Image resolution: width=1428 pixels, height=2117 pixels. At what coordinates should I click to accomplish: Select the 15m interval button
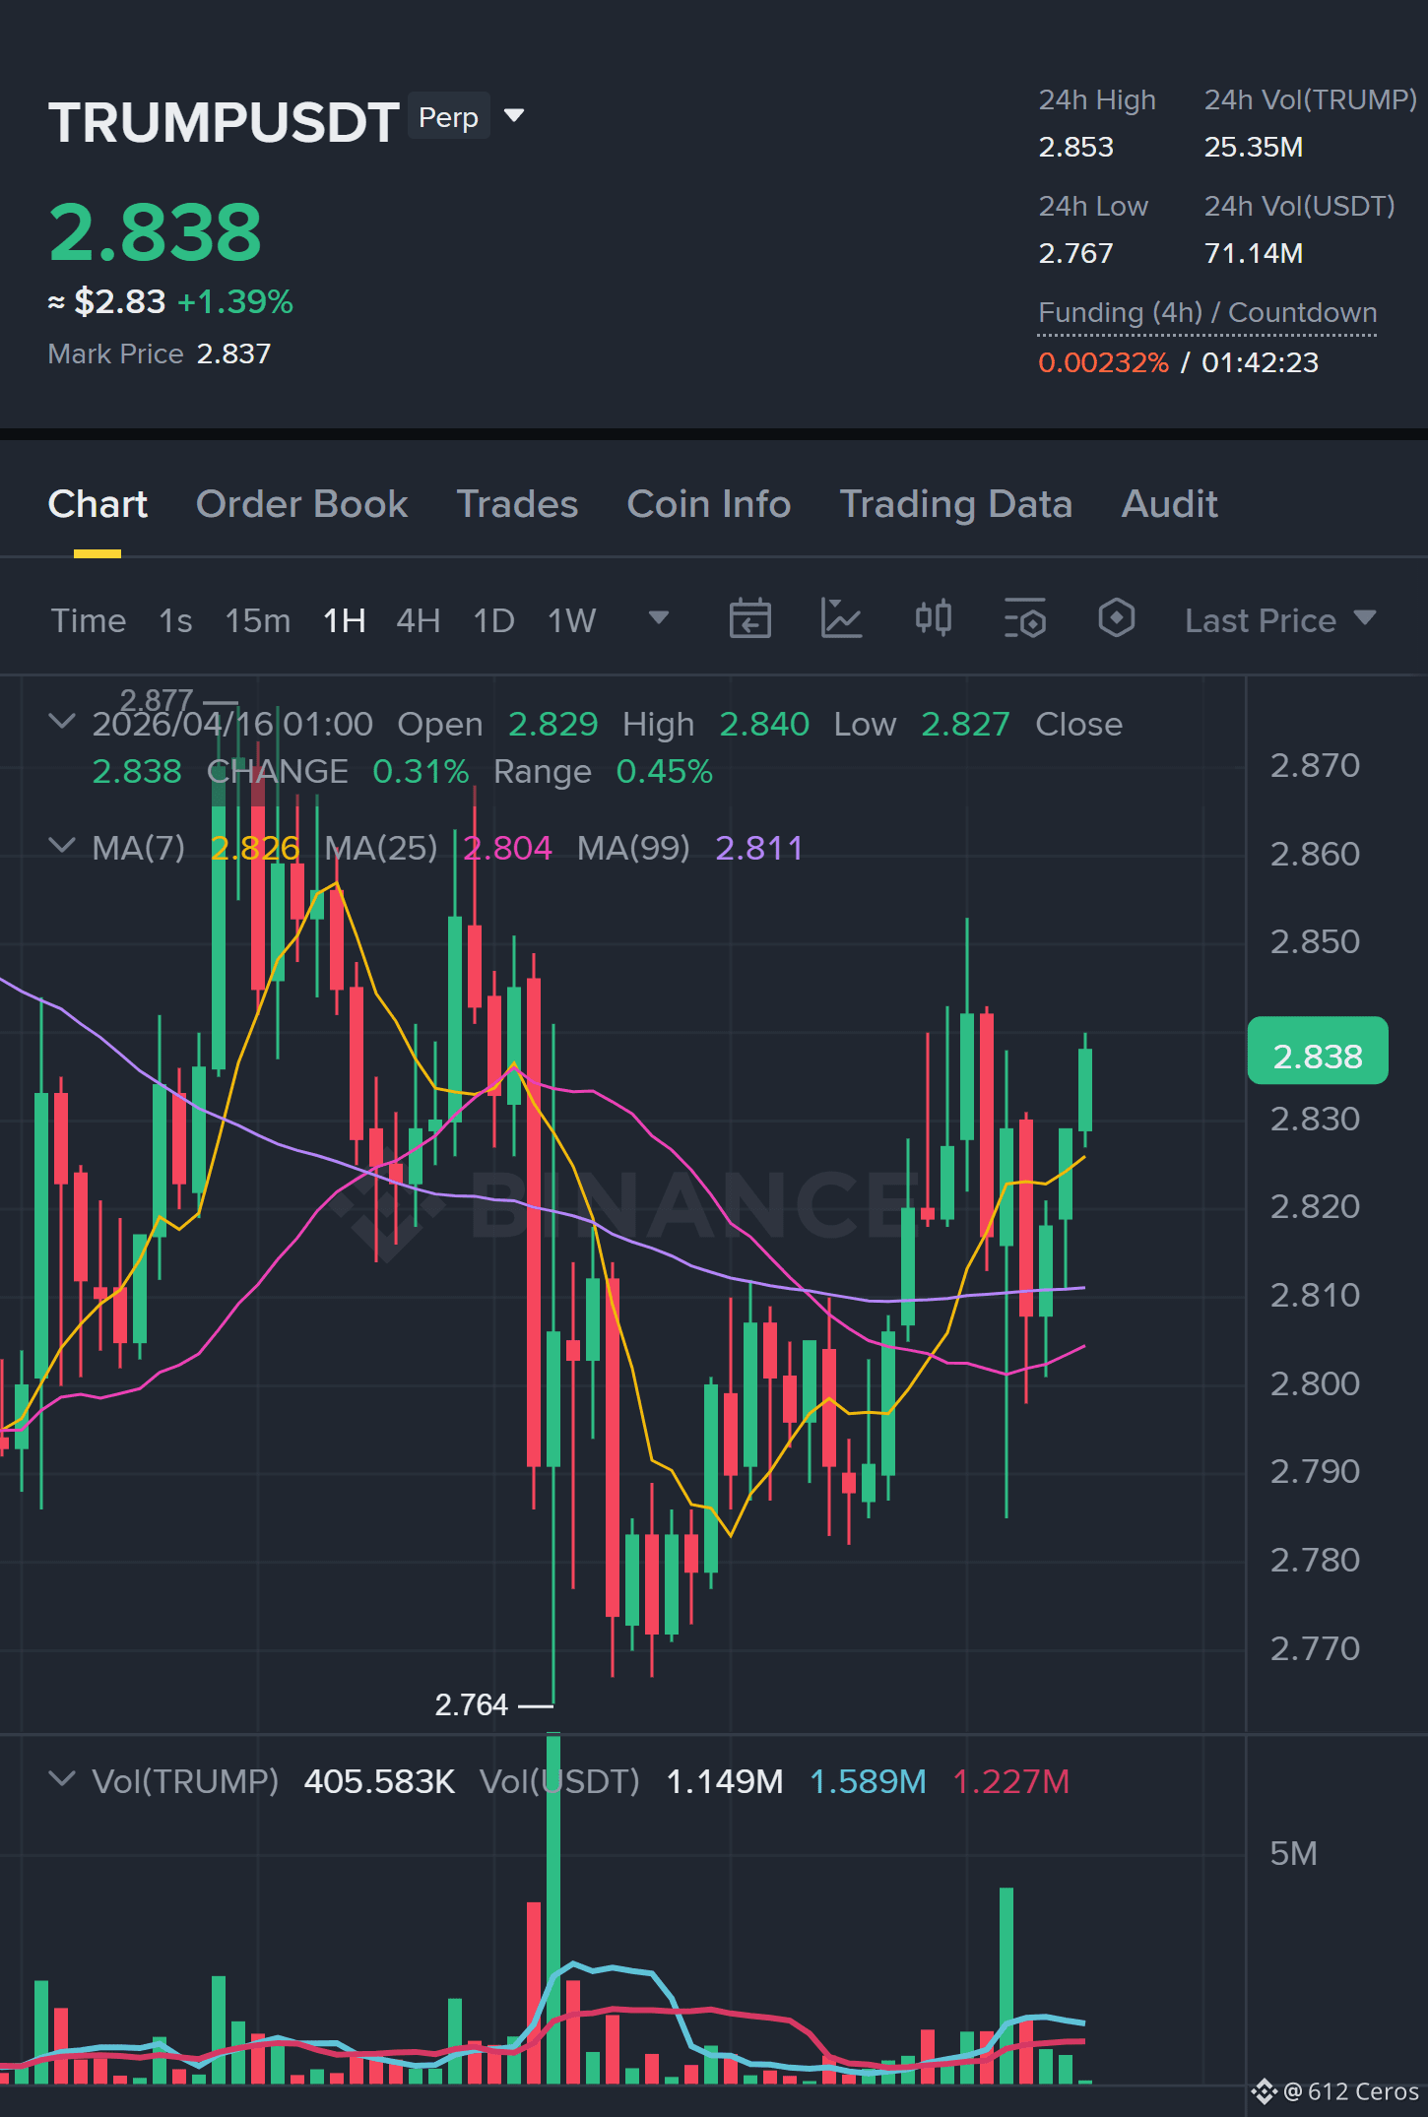pyautogui.click(x=257, y=620)
